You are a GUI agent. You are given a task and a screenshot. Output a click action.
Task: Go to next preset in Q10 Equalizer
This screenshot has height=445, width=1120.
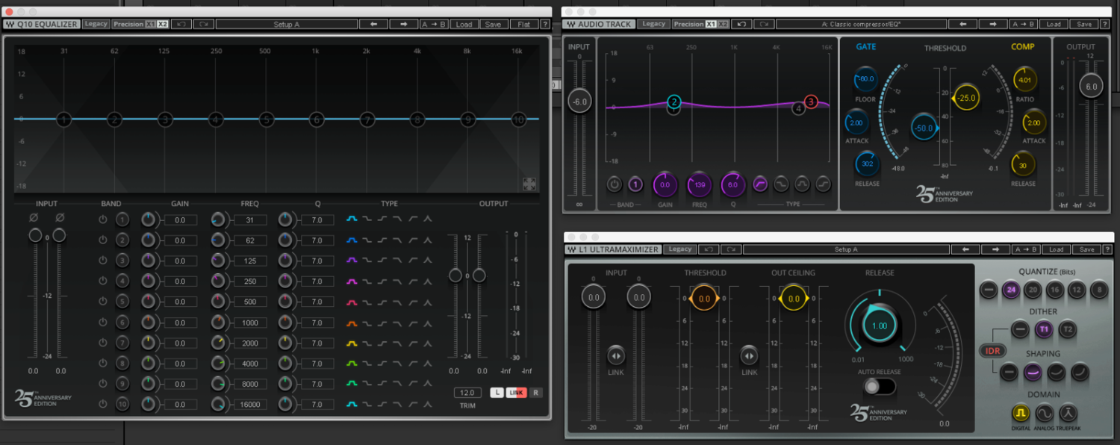point(403,24)
